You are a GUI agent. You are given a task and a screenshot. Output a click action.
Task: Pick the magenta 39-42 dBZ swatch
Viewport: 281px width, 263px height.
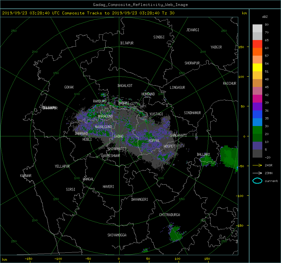257,99
